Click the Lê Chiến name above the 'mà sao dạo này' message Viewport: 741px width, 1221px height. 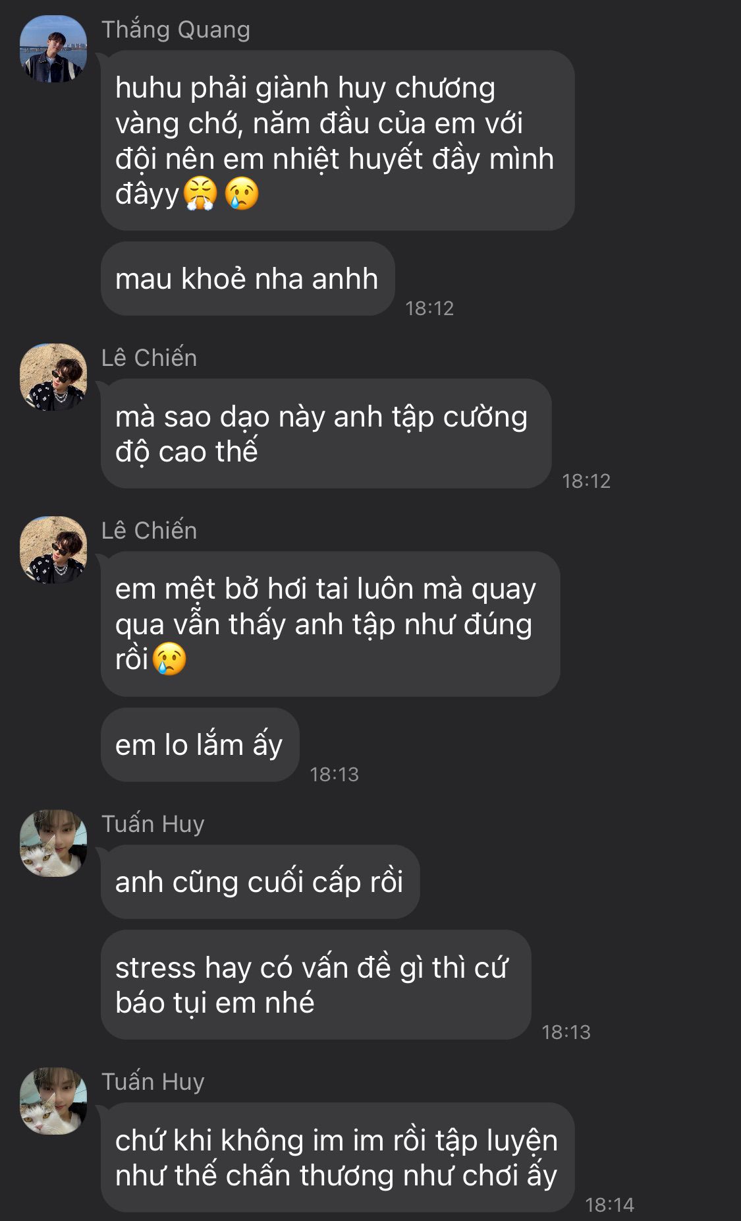(150, 357)
